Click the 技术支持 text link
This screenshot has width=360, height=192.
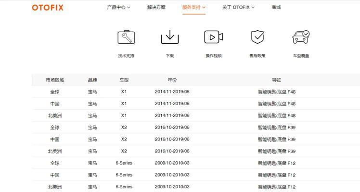(x=126, y=56)
